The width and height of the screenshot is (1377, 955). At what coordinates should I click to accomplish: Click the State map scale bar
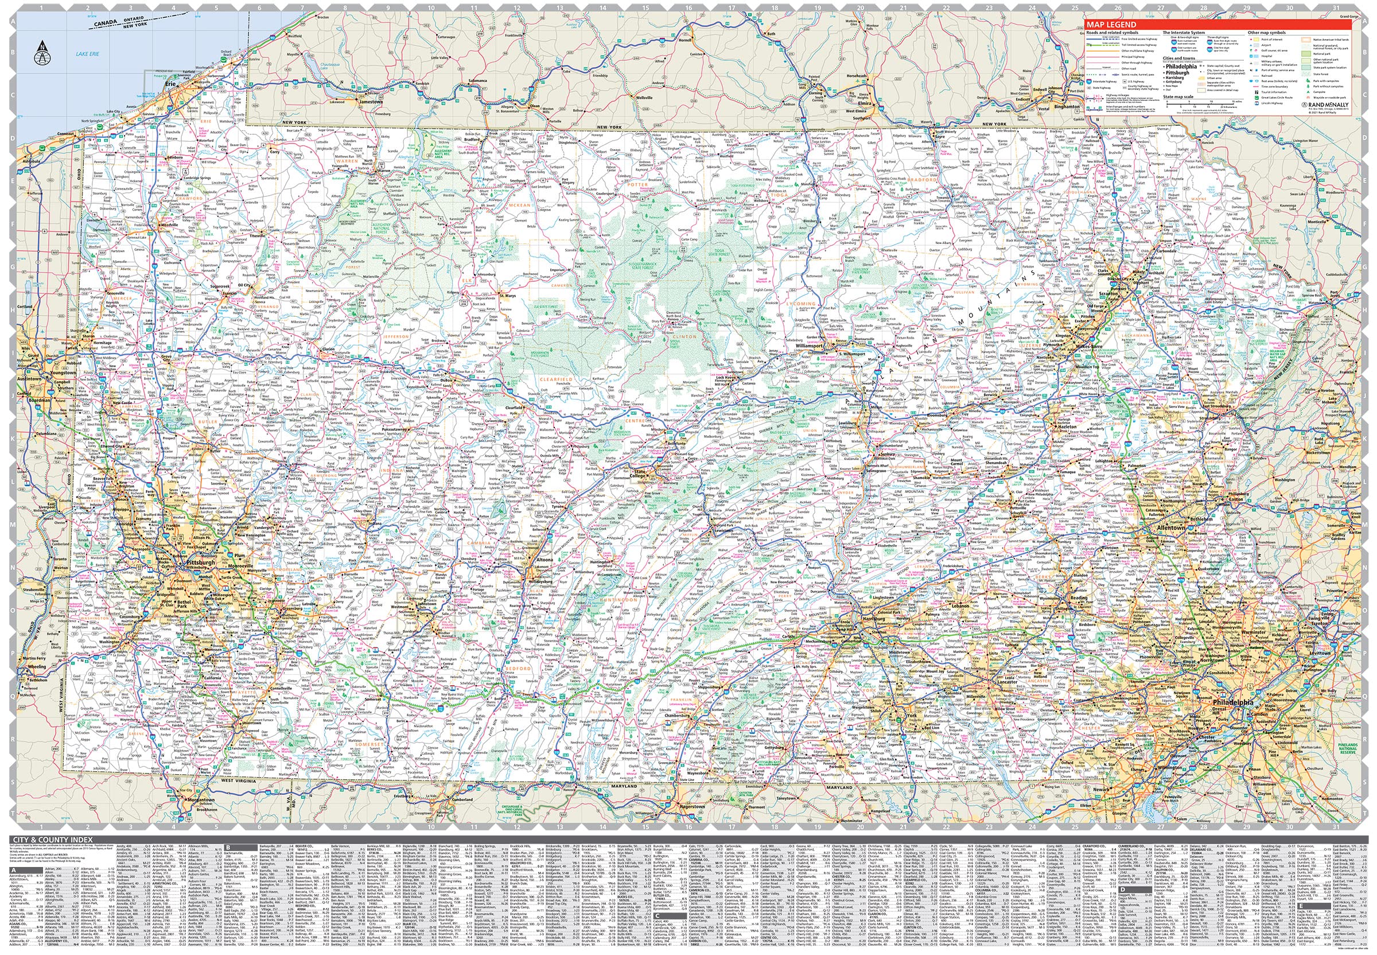(1200, 104)
